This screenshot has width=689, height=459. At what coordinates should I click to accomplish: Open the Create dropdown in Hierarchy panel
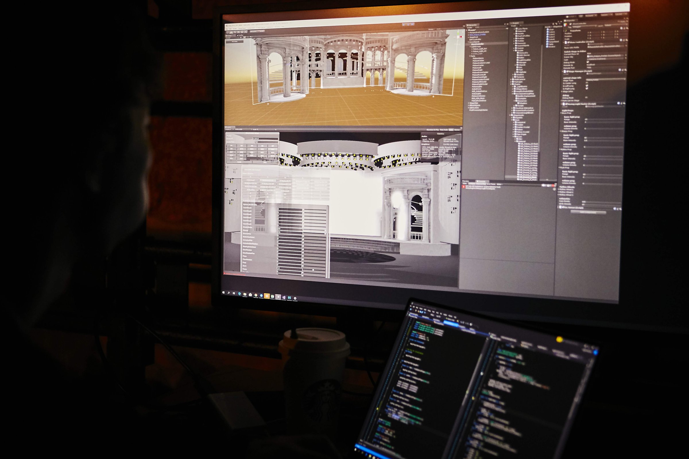(x=470, y=28)
